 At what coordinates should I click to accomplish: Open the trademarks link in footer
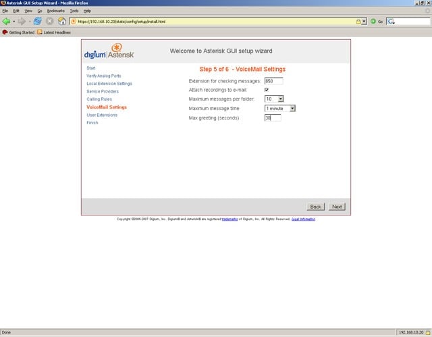[230, 219]
